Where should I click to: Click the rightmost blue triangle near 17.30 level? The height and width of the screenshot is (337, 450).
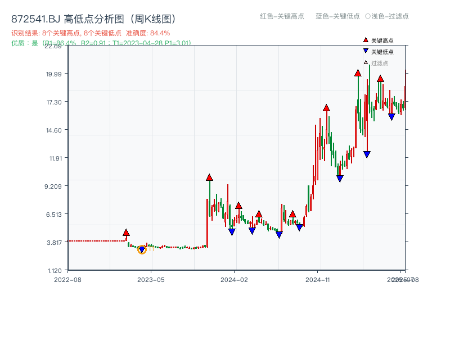coord(392,116)
